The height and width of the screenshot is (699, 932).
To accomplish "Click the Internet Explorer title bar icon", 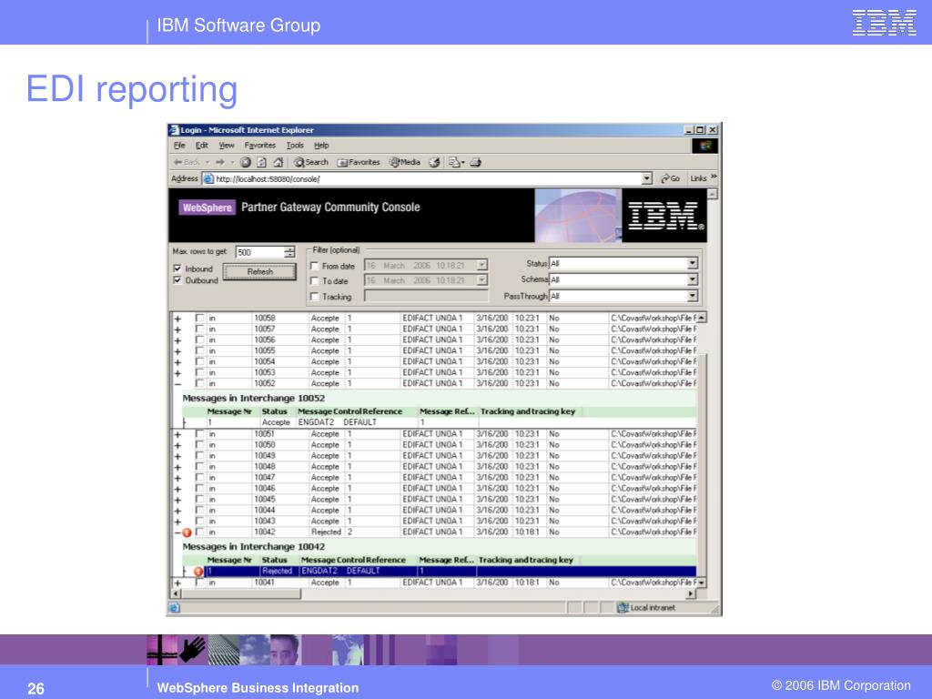I will (174, 129).
